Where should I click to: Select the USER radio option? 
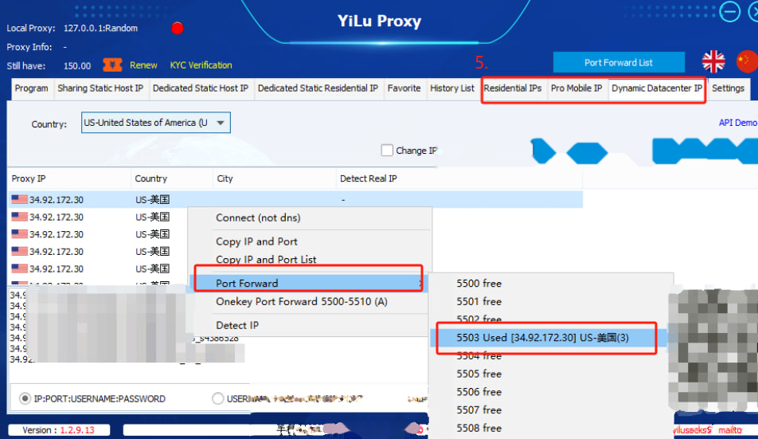pos(218,399)
